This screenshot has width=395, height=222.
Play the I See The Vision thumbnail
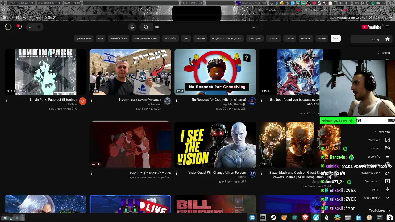215,145
